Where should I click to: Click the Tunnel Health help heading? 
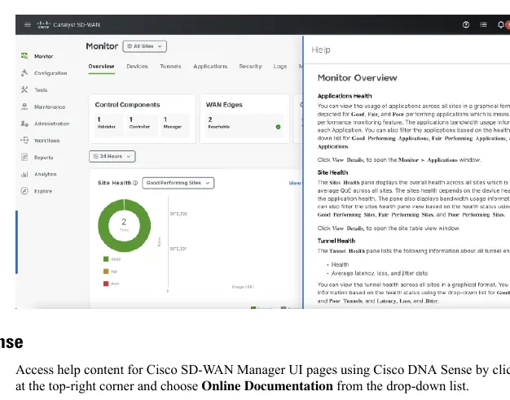[x=336, y=241]
